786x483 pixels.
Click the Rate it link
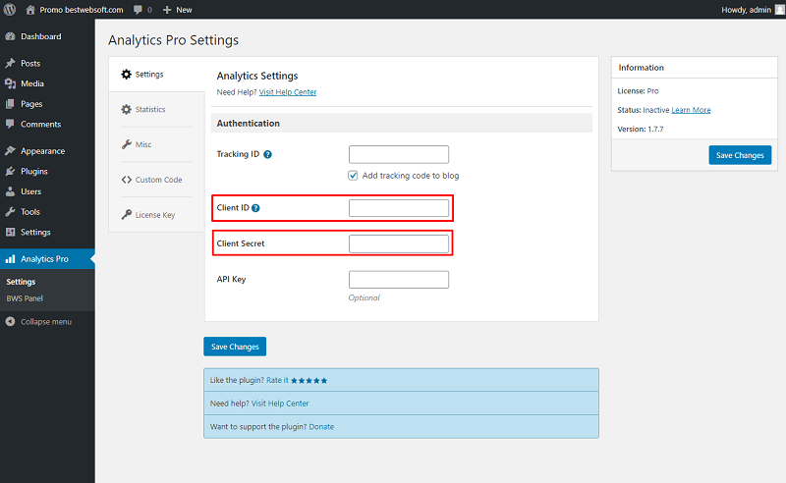point(277,380)
